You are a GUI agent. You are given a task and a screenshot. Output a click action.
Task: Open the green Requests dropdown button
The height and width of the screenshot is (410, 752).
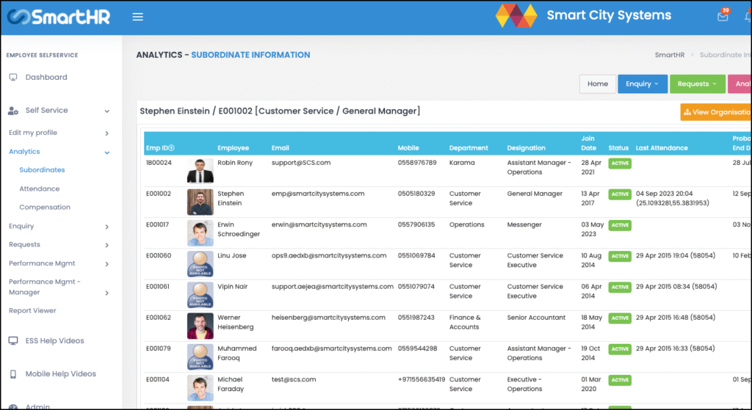pos(698,84)
